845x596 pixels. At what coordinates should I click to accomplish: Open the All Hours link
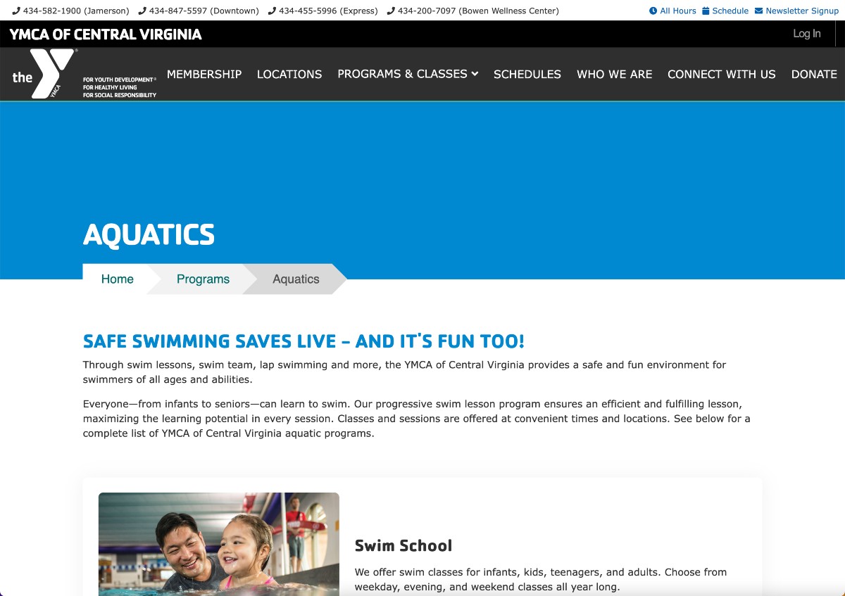672,11
